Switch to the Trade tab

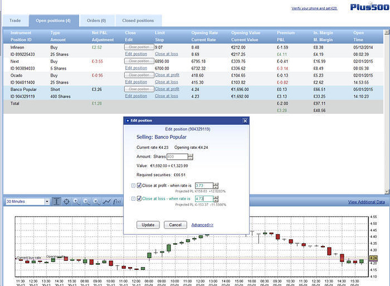click(15, 21)
